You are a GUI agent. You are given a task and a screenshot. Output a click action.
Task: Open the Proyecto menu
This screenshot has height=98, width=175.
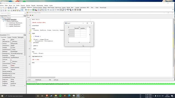23,5
